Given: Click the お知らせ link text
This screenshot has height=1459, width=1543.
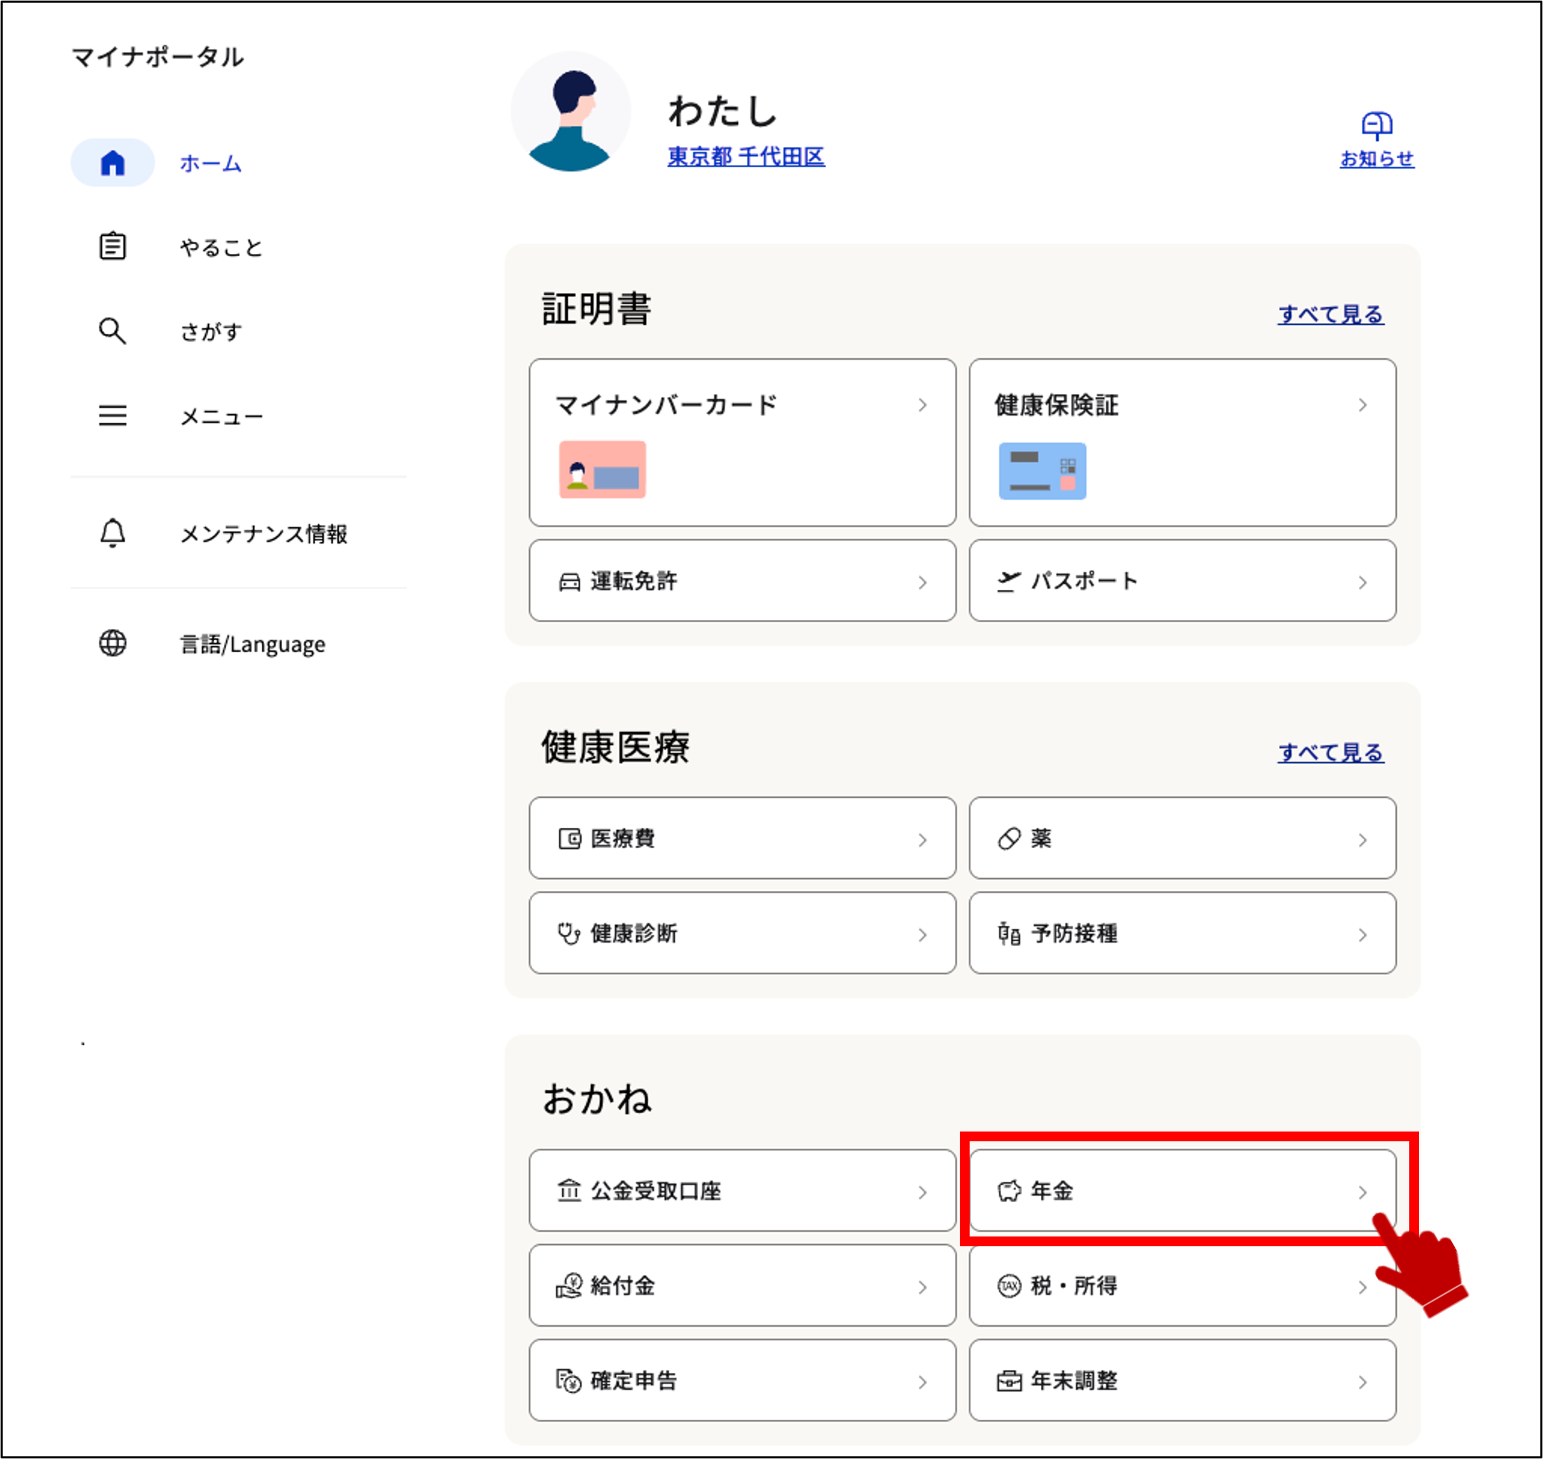Looking at the screenshot, I should tap(1376, 159).
